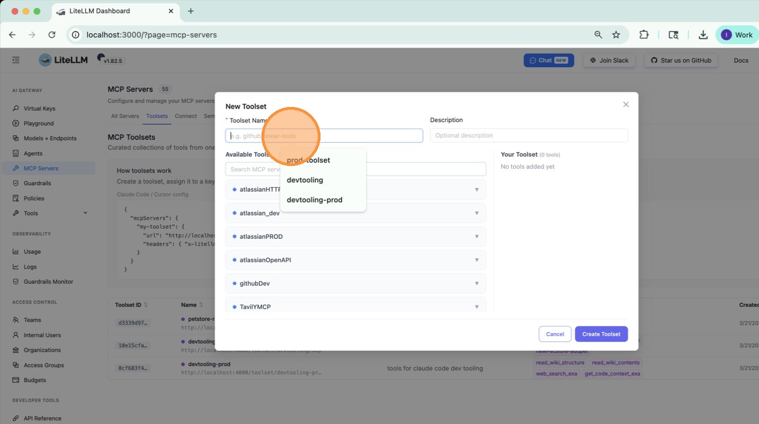Open the Docs link
The width and height of the screenshot is (759, 424).
pos(741,61)
